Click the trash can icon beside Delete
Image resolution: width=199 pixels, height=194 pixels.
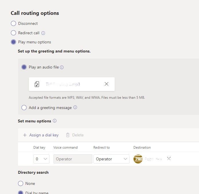[x=68, y=135]
